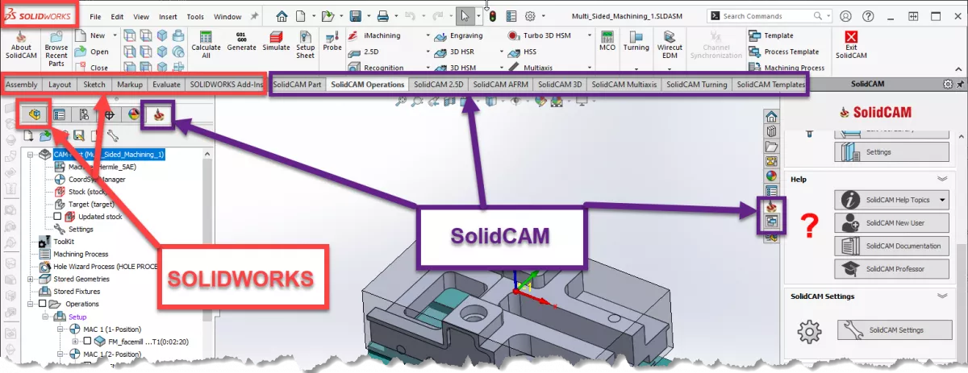Click the Help question mark icon in the title bar

(x=869, y=15)
